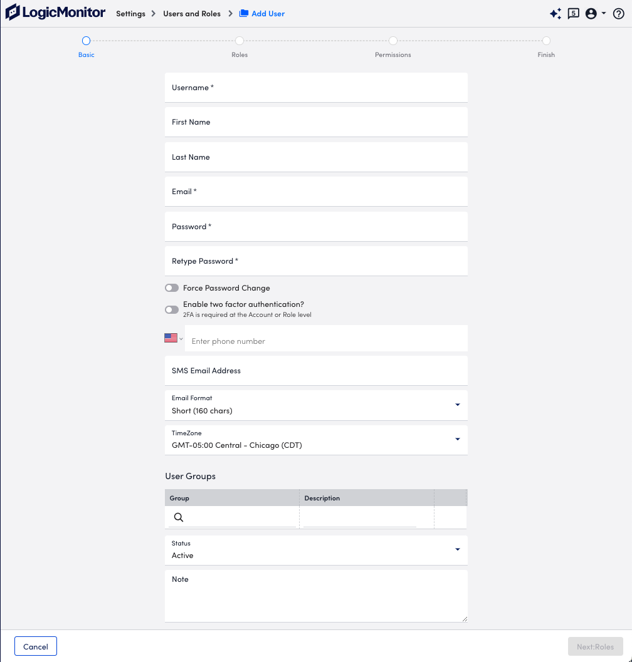The image size is (632, 662).
Task: Enable two factor authentication toggle
Action: (x=171, y=309)
